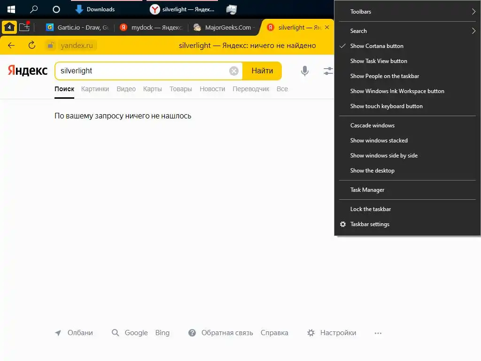This screenshot has width=481, height=361.
Task: Switch to the silverlight Yandex taskbar app
Action: pyautogui.click(x=182, y=9)
